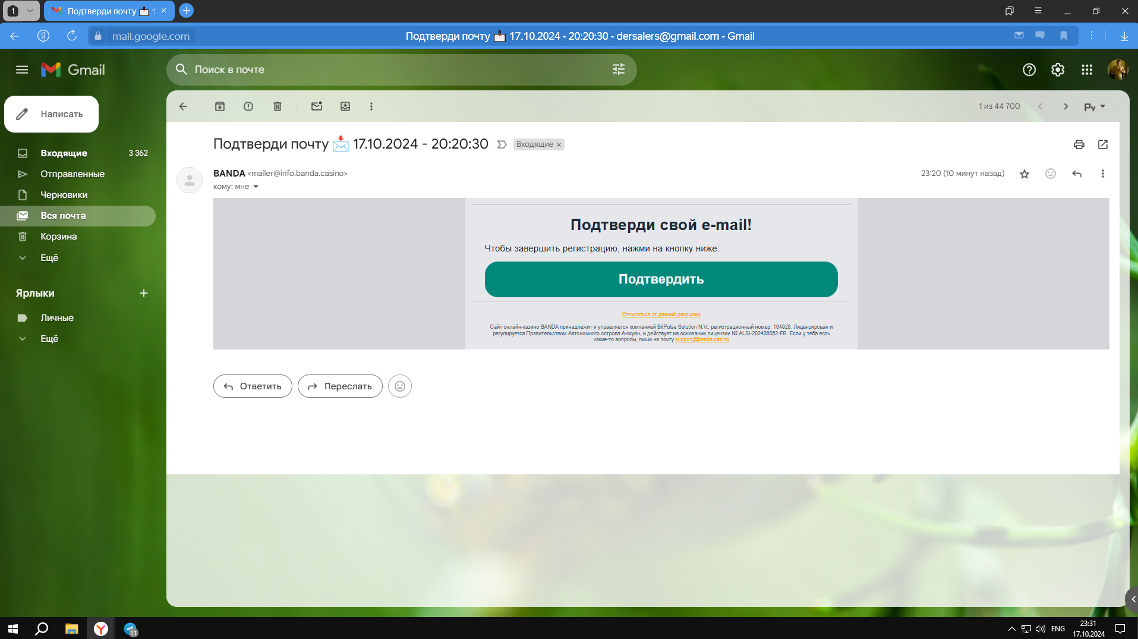Click the Написать compose button
The image size is (1138, 639).
pyautogui.click(x=51, y=114)
